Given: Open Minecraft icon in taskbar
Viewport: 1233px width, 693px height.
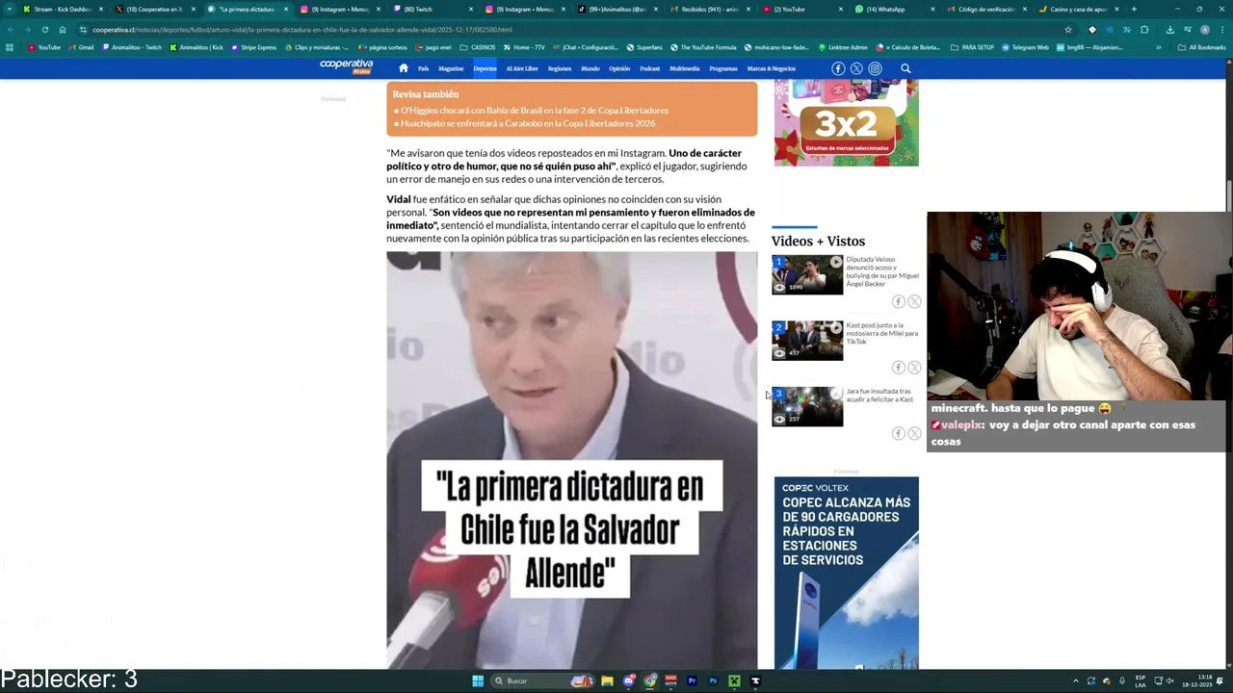Looking at the screenshot, I should click(734, 680).
